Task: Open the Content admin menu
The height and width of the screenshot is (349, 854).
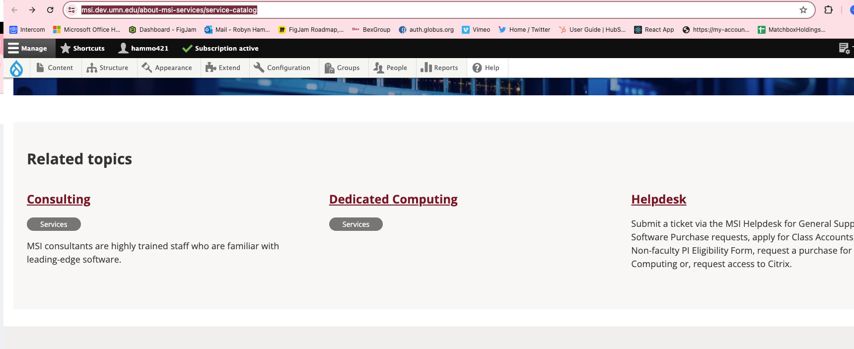Action: click(x=55, y=68)
